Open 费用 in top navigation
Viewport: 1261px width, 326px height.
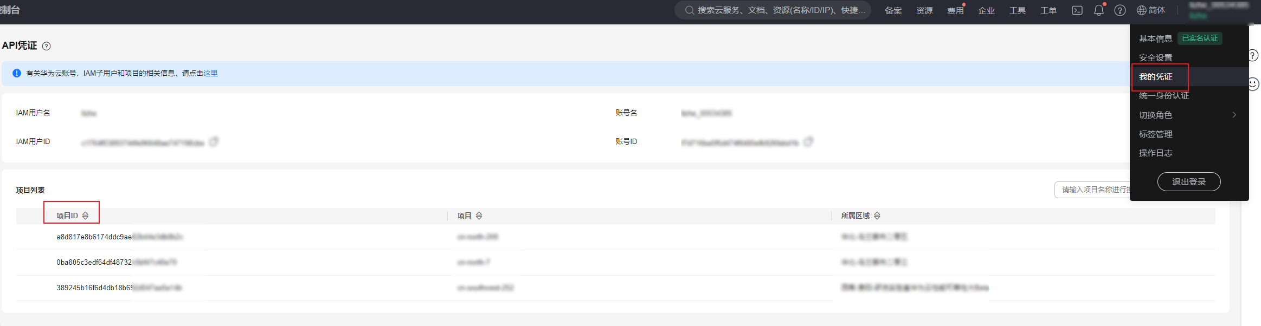pyautogui.click(x=955, y=10)
